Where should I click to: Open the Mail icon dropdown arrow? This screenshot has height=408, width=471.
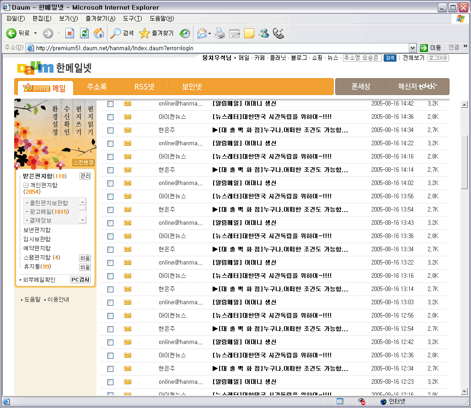point(210,33)
